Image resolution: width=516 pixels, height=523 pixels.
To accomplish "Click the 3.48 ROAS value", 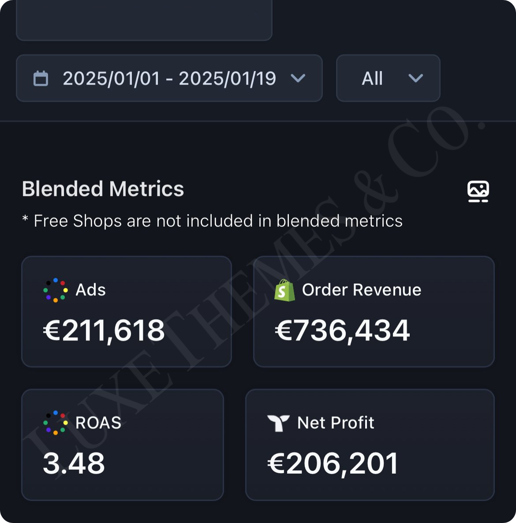I will tap(74, 463).
